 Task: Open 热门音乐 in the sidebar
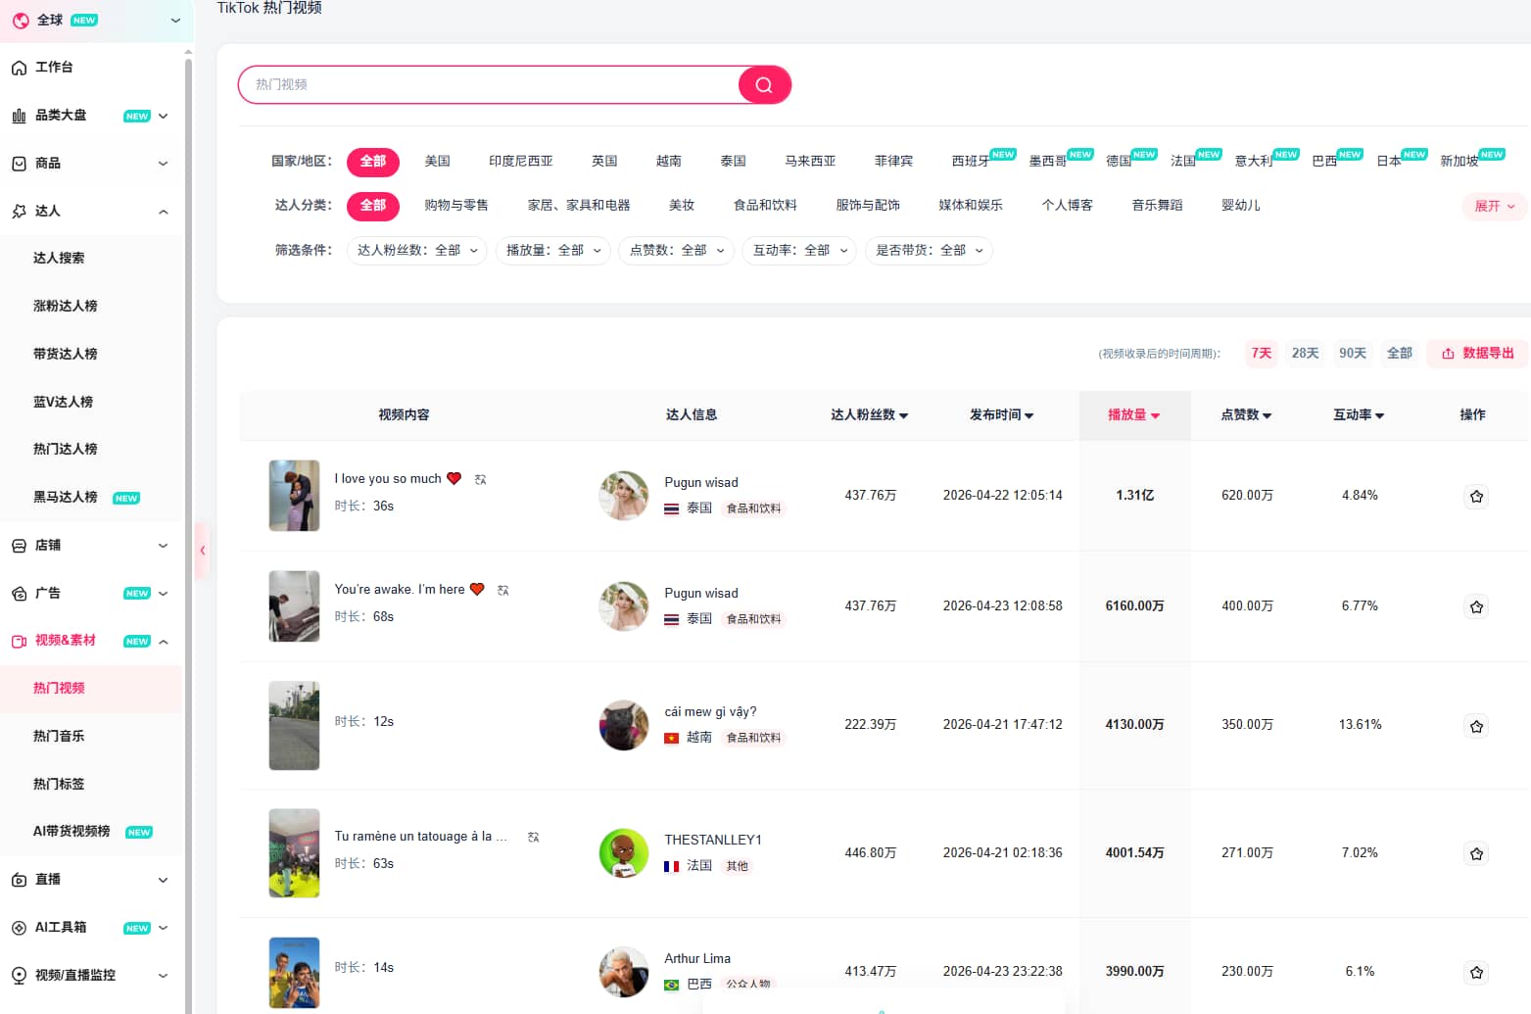pyautogui.click(x=59, y=736)
